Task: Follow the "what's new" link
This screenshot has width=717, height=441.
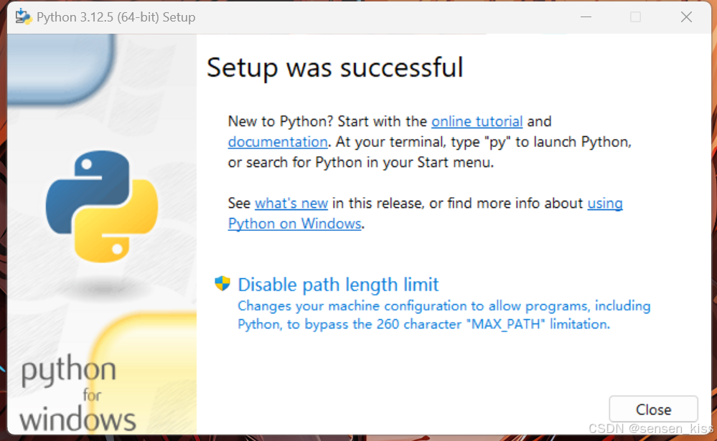Action: point(291,203)
